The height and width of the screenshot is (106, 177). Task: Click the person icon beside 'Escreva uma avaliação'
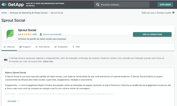coord(41,34)
